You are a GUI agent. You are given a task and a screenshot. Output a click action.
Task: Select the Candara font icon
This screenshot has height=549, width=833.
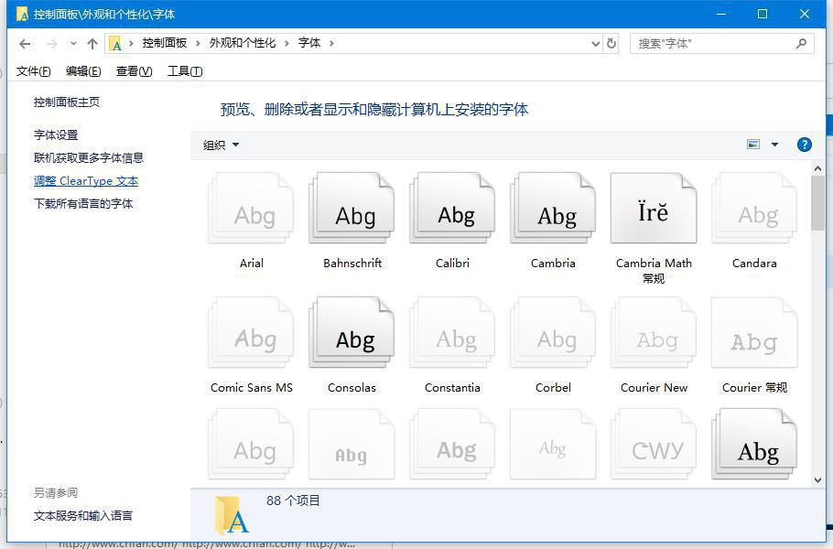(x=754, y=209)
